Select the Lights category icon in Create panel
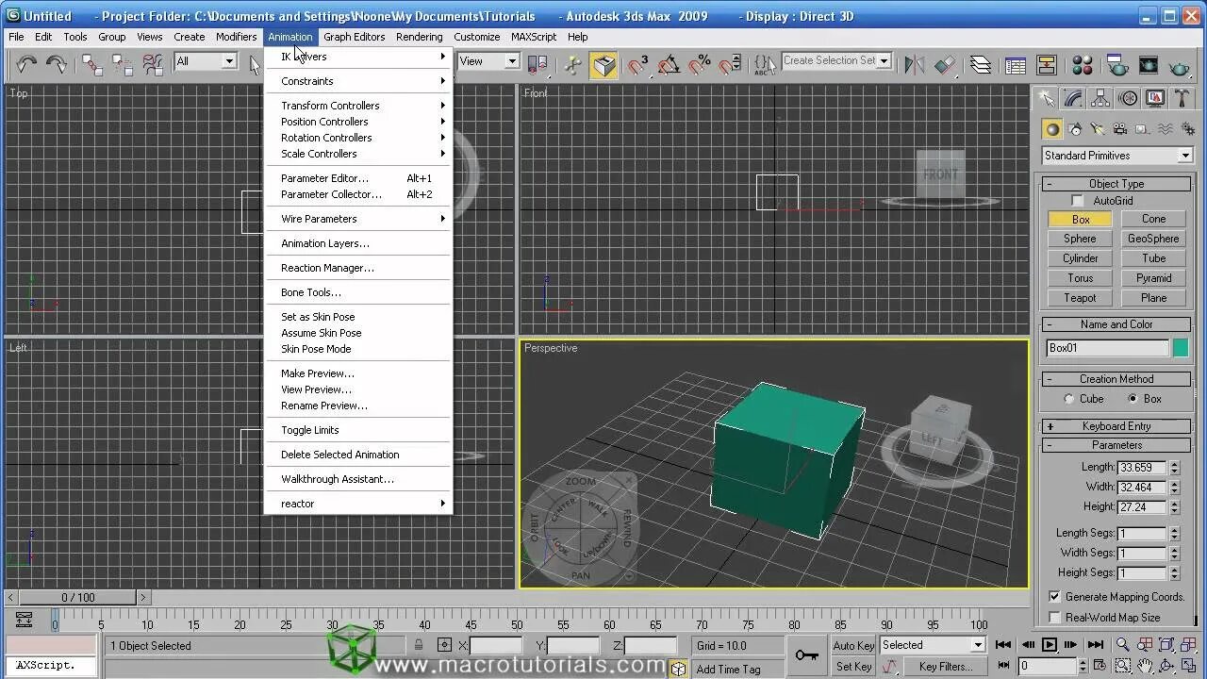This screenshot has height=679, width=1207. (1098, 129)
